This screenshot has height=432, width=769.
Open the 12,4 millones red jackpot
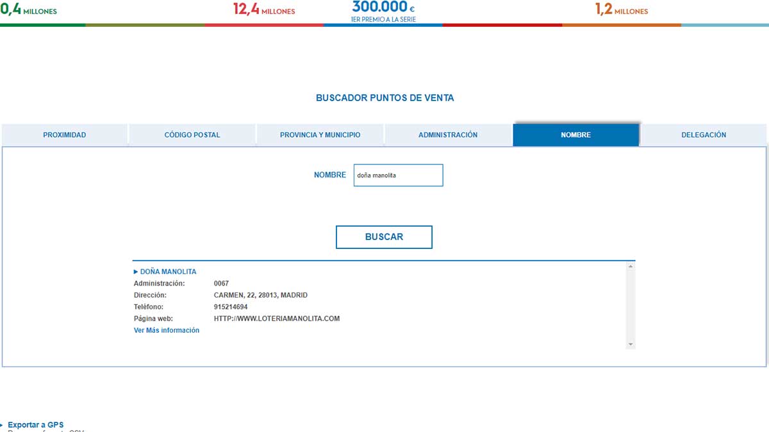pyautogui.click(x=264, y=11)
